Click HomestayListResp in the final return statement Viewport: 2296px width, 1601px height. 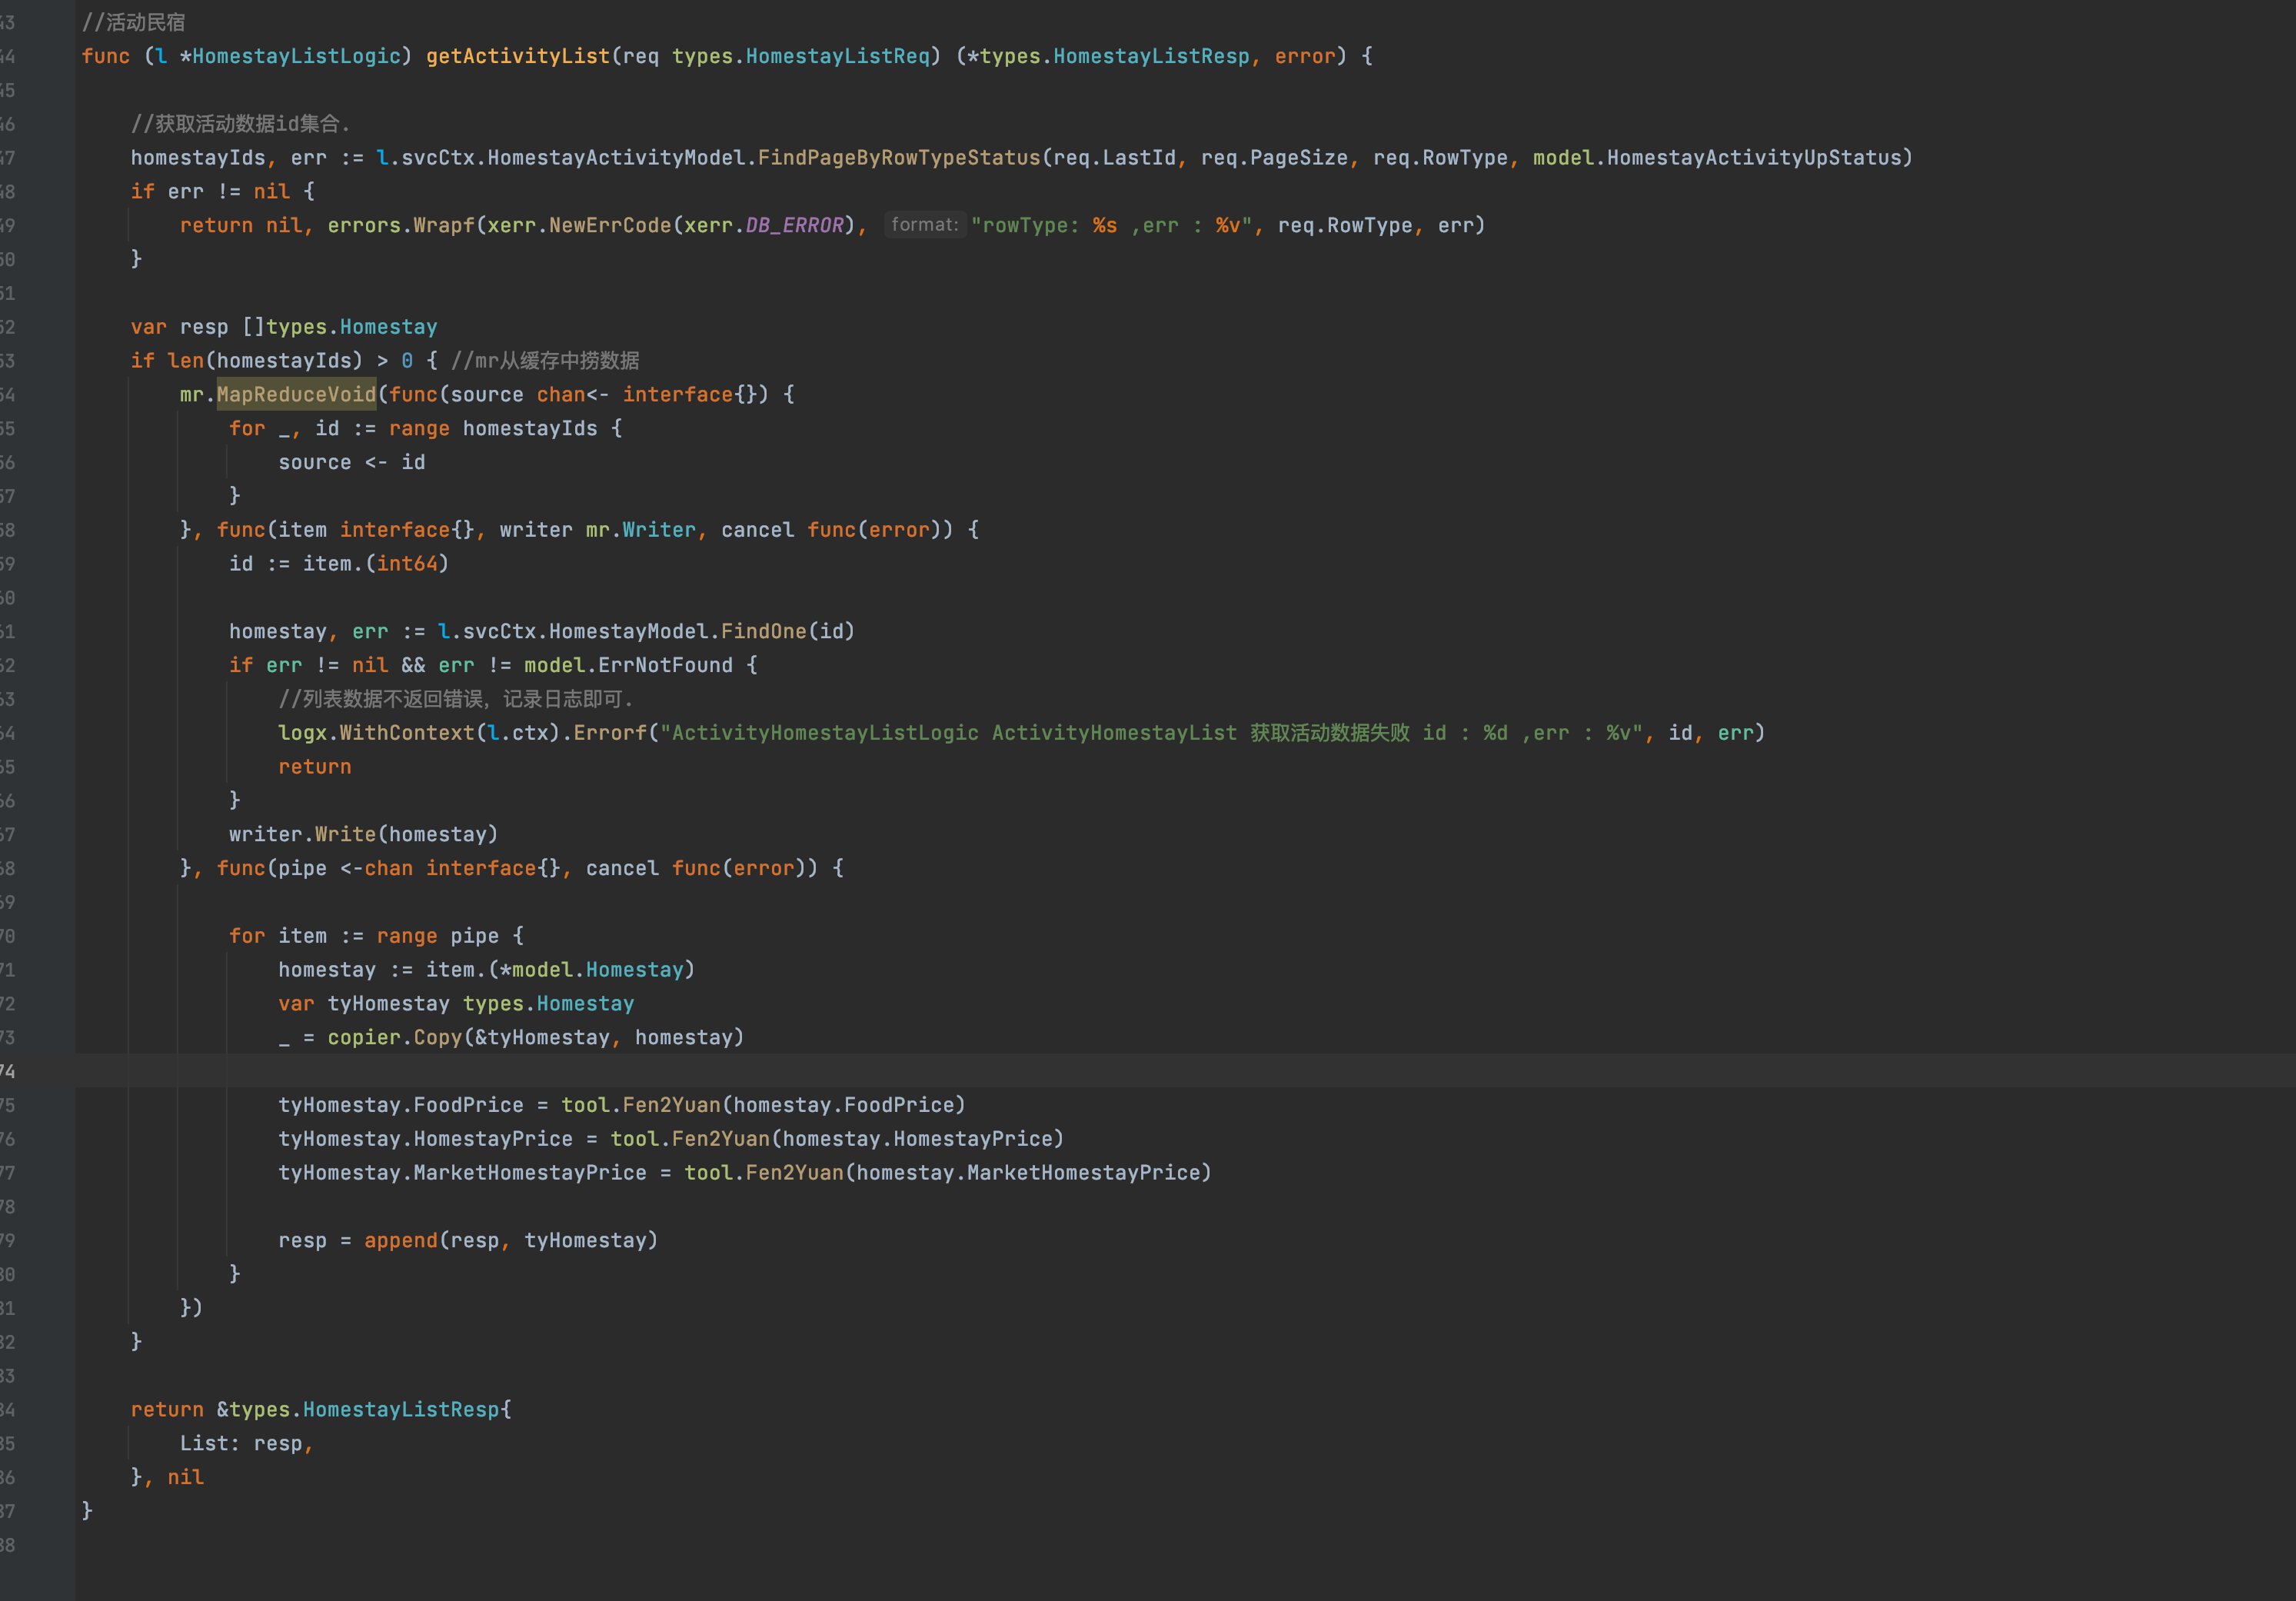point(401,1409)
